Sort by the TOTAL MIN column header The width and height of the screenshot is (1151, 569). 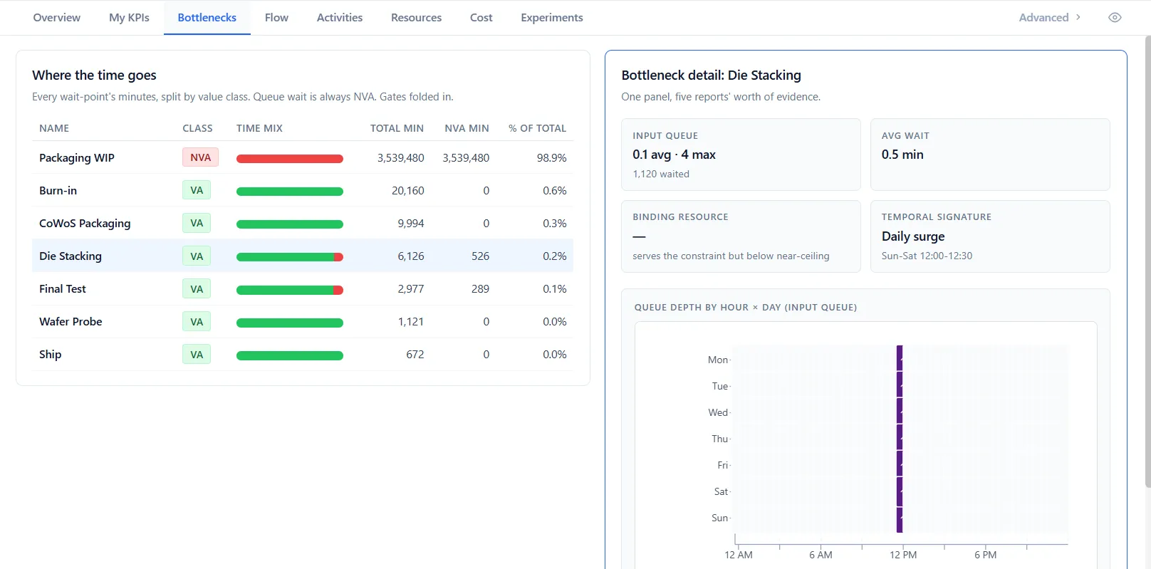point(397,128)
